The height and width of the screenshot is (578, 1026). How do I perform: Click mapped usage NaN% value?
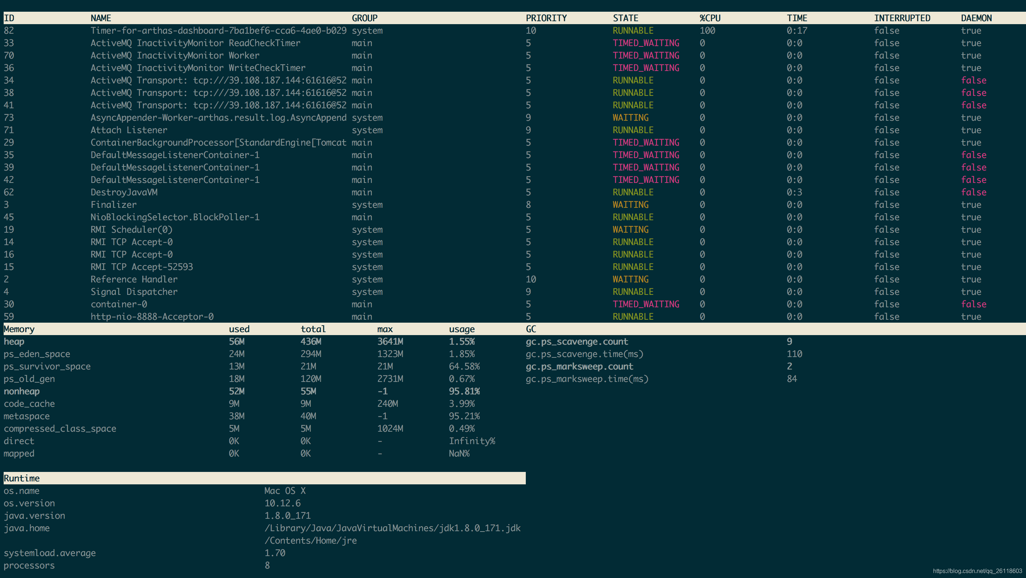click(459, 454)
